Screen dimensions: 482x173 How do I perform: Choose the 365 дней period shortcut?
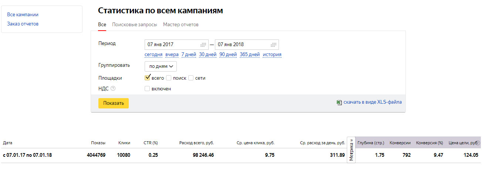[x=250, y=55]
